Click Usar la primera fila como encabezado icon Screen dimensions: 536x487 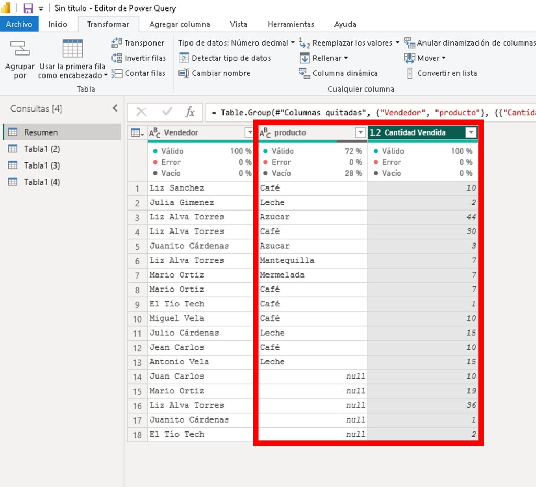point(72,49)
